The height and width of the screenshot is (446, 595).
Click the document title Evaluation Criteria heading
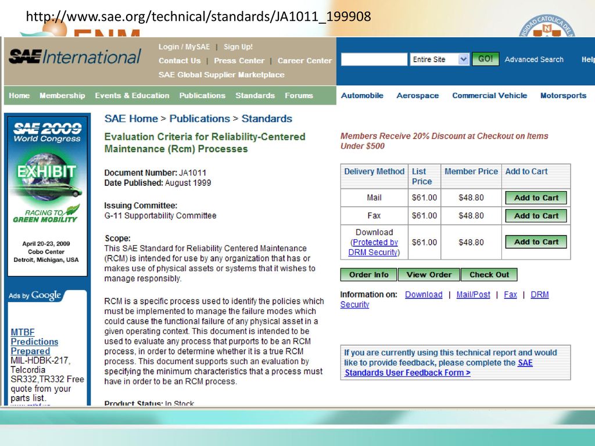(205, 143)
